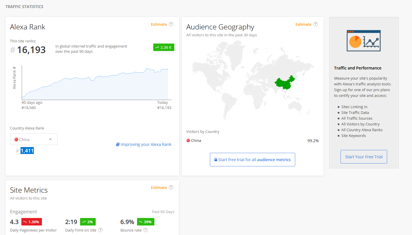Click the All Country Alexa Ranks list item
Viewport: 412px width, 235px height.
pyautogui.click(x=362, y=130)
